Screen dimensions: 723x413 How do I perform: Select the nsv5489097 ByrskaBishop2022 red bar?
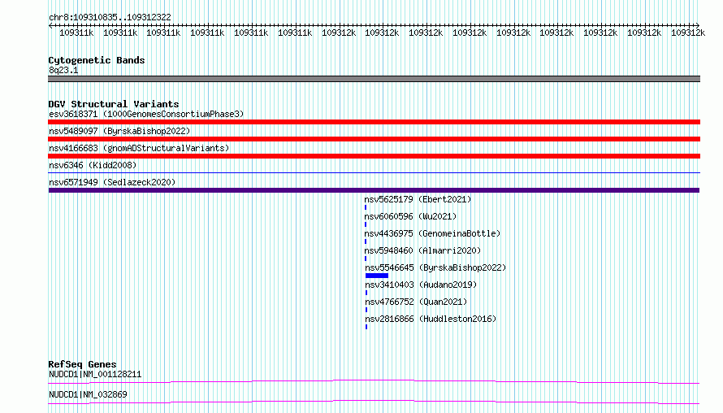coord(374,139)
